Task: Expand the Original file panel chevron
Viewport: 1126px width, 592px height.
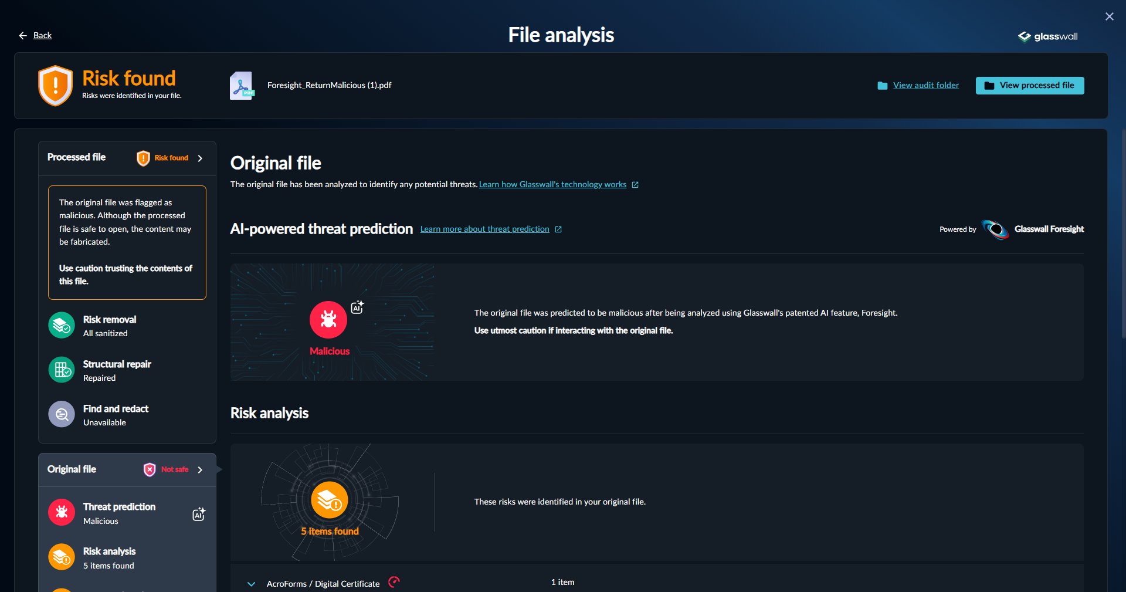Action: pyautogui.click(x=200, y=469)
